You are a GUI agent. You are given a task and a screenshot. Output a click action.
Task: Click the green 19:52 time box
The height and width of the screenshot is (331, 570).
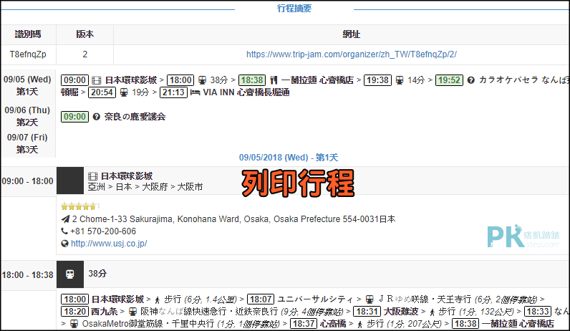coord(449,80)
